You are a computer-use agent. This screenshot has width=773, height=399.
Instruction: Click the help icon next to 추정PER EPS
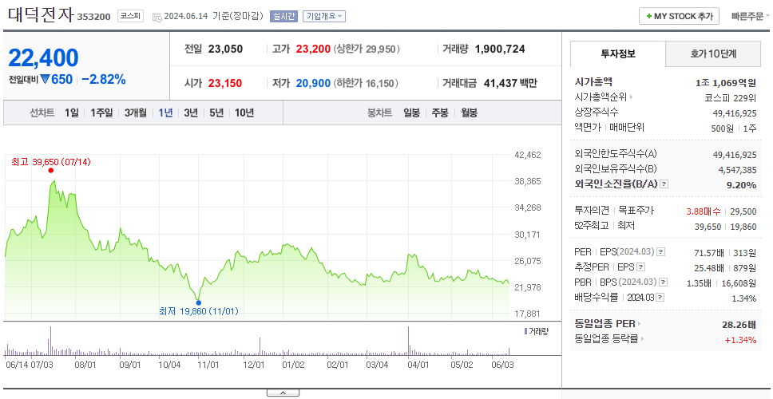[640, 267]
